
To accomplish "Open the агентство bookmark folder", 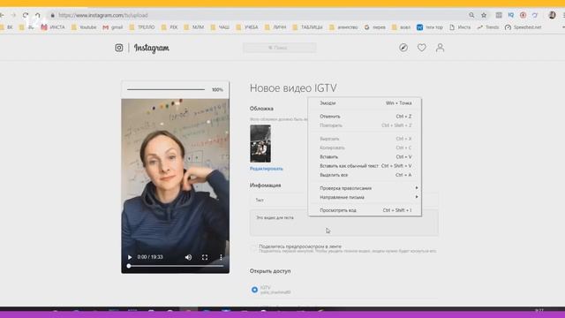I will [x=343, y=27].
